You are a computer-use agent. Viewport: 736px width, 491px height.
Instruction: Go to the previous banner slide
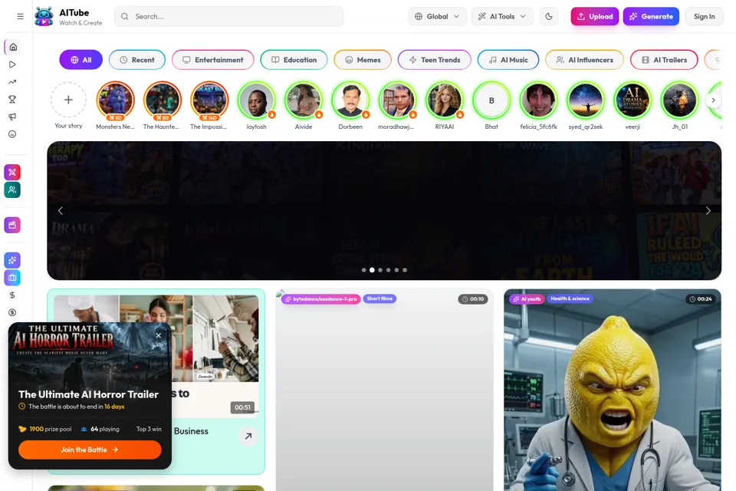[x=61, y=211]
